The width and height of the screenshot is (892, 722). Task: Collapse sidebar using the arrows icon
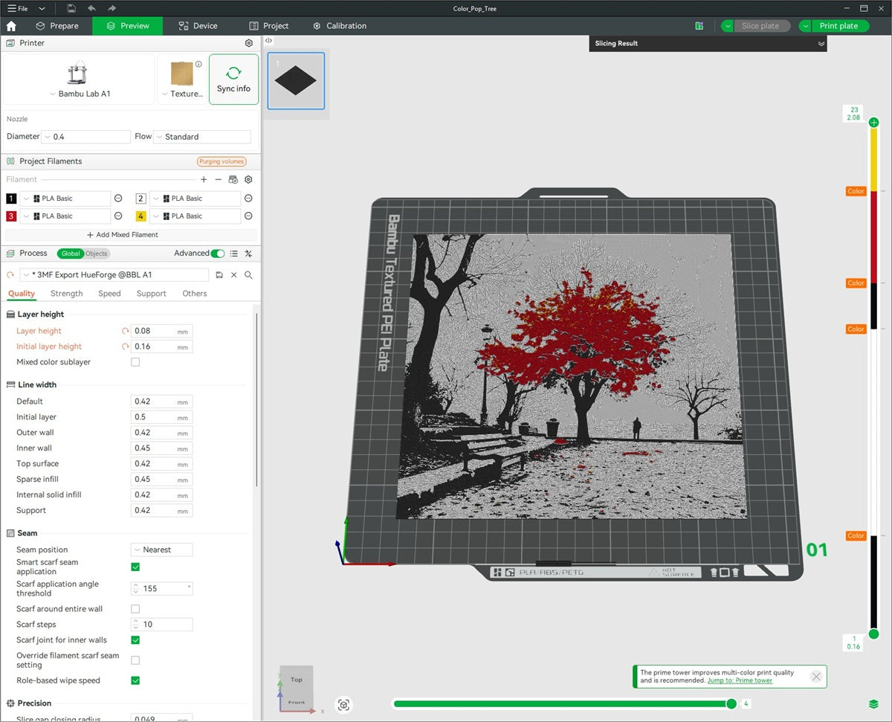click(x=268, y=41)
